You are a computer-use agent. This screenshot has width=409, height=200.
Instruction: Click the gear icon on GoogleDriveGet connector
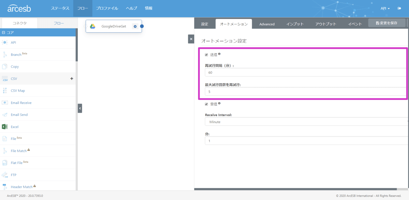click(x=135, y=26)
